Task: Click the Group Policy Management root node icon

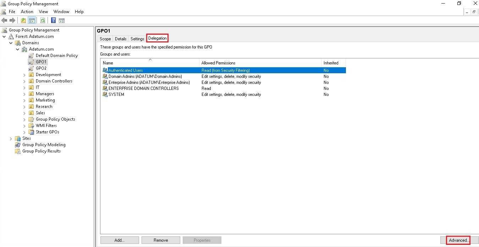Action: [5, 30]
